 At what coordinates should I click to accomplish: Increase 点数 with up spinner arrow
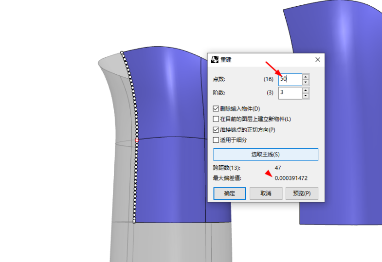(306, 77)
